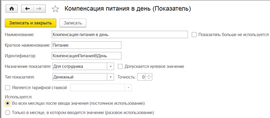Go back with the left arrow
270x118 pixels.
[x=27, y=9]
